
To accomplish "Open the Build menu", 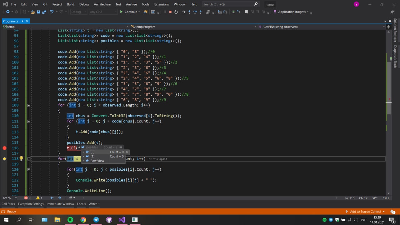I will click(x=71, y=4).
